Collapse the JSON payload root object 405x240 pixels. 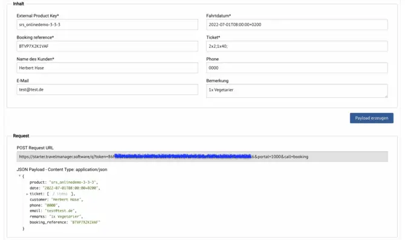click(x=19, y=176)
